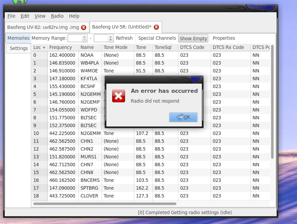Select frequency 151.775000 cell
Viewport: 297px width, 224px height.
pyautogui.click(x=62, y=118)
